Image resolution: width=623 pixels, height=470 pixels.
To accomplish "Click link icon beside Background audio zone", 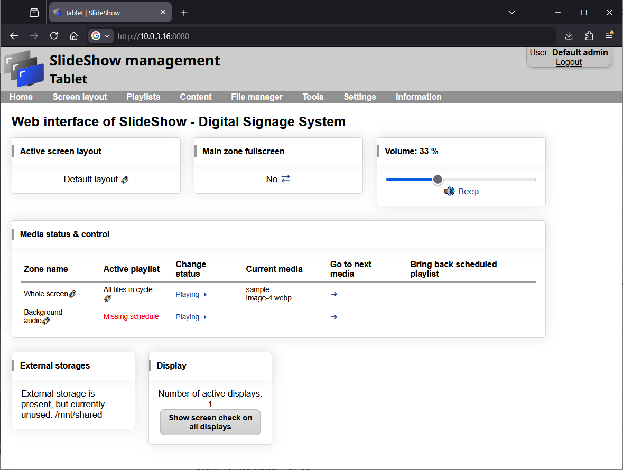I will coord(46,321).
